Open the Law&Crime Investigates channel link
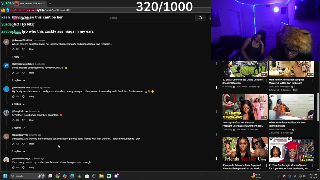This screenshot has height=180, width=320. 279,87
